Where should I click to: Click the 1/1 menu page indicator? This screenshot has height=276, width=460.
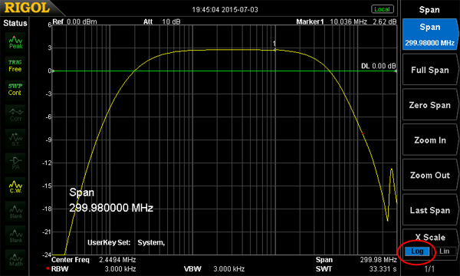(429, 269)
